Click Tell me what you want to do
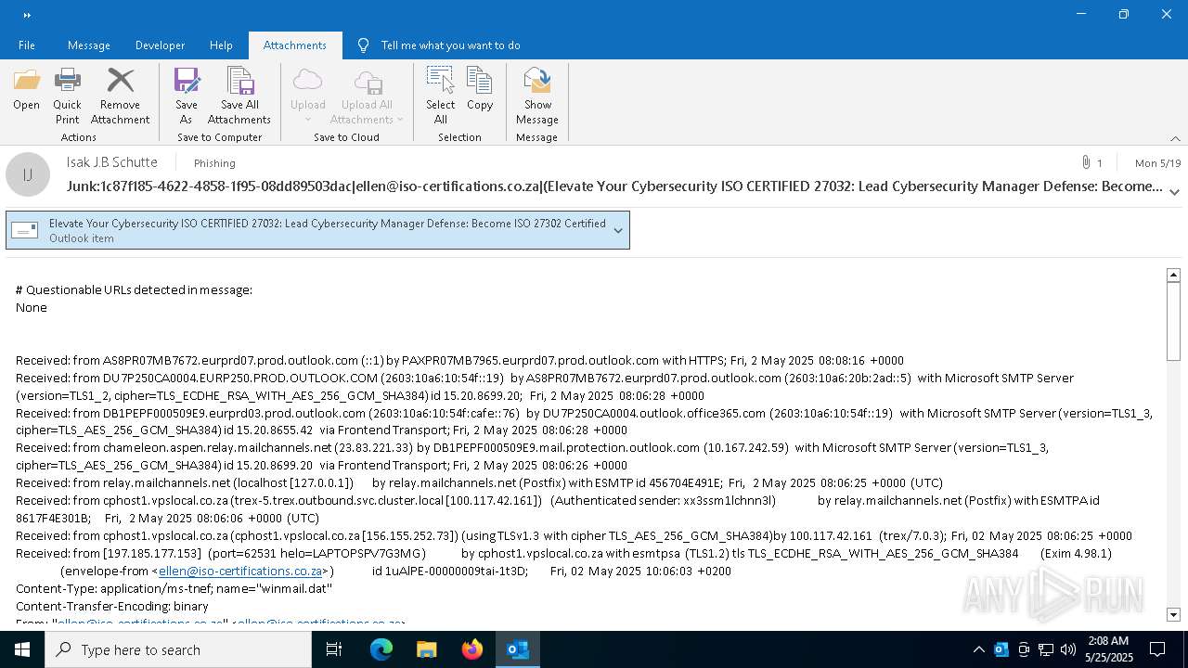This screenshot has height=668, width=1188. coord(450,45)
